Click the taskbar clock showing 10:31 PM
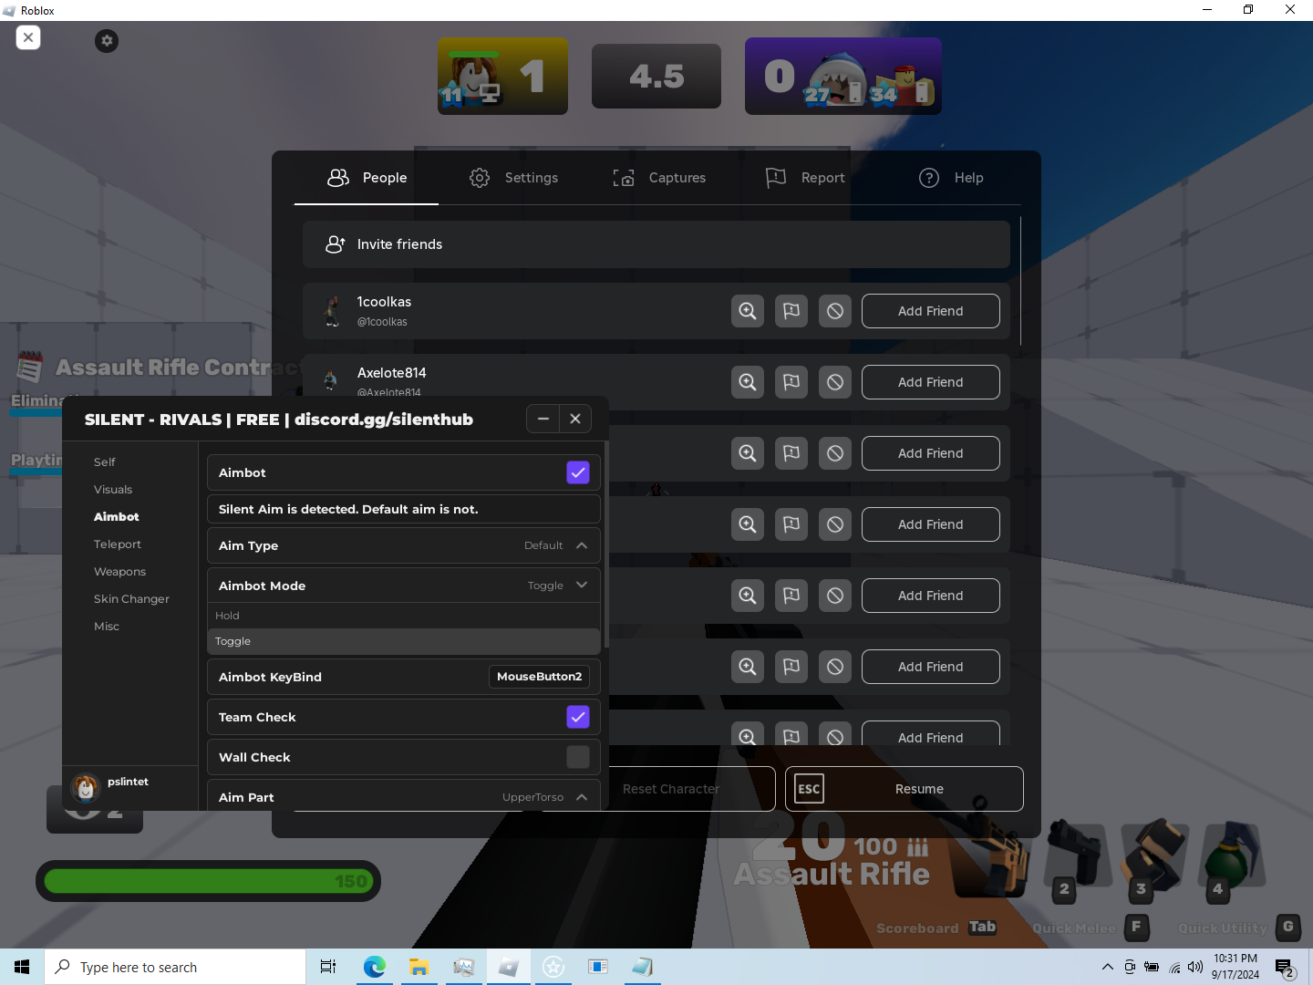 (1235, 967)
